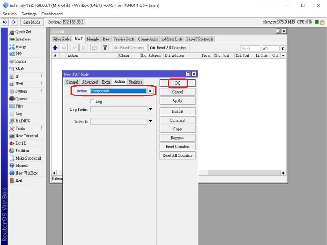This screenshot has height=245, width=327.
Task: Switch to Filter Rules tab
Action: [x=62, y=39]
